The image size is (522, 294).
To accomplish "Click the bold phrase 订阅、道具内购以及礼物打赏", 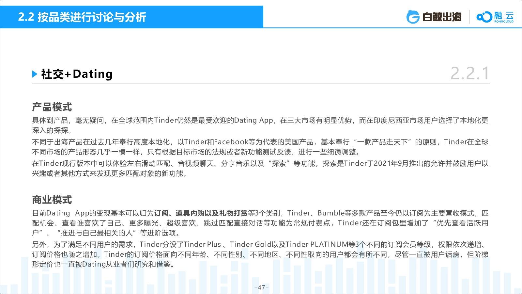I will tap(201, 213).
